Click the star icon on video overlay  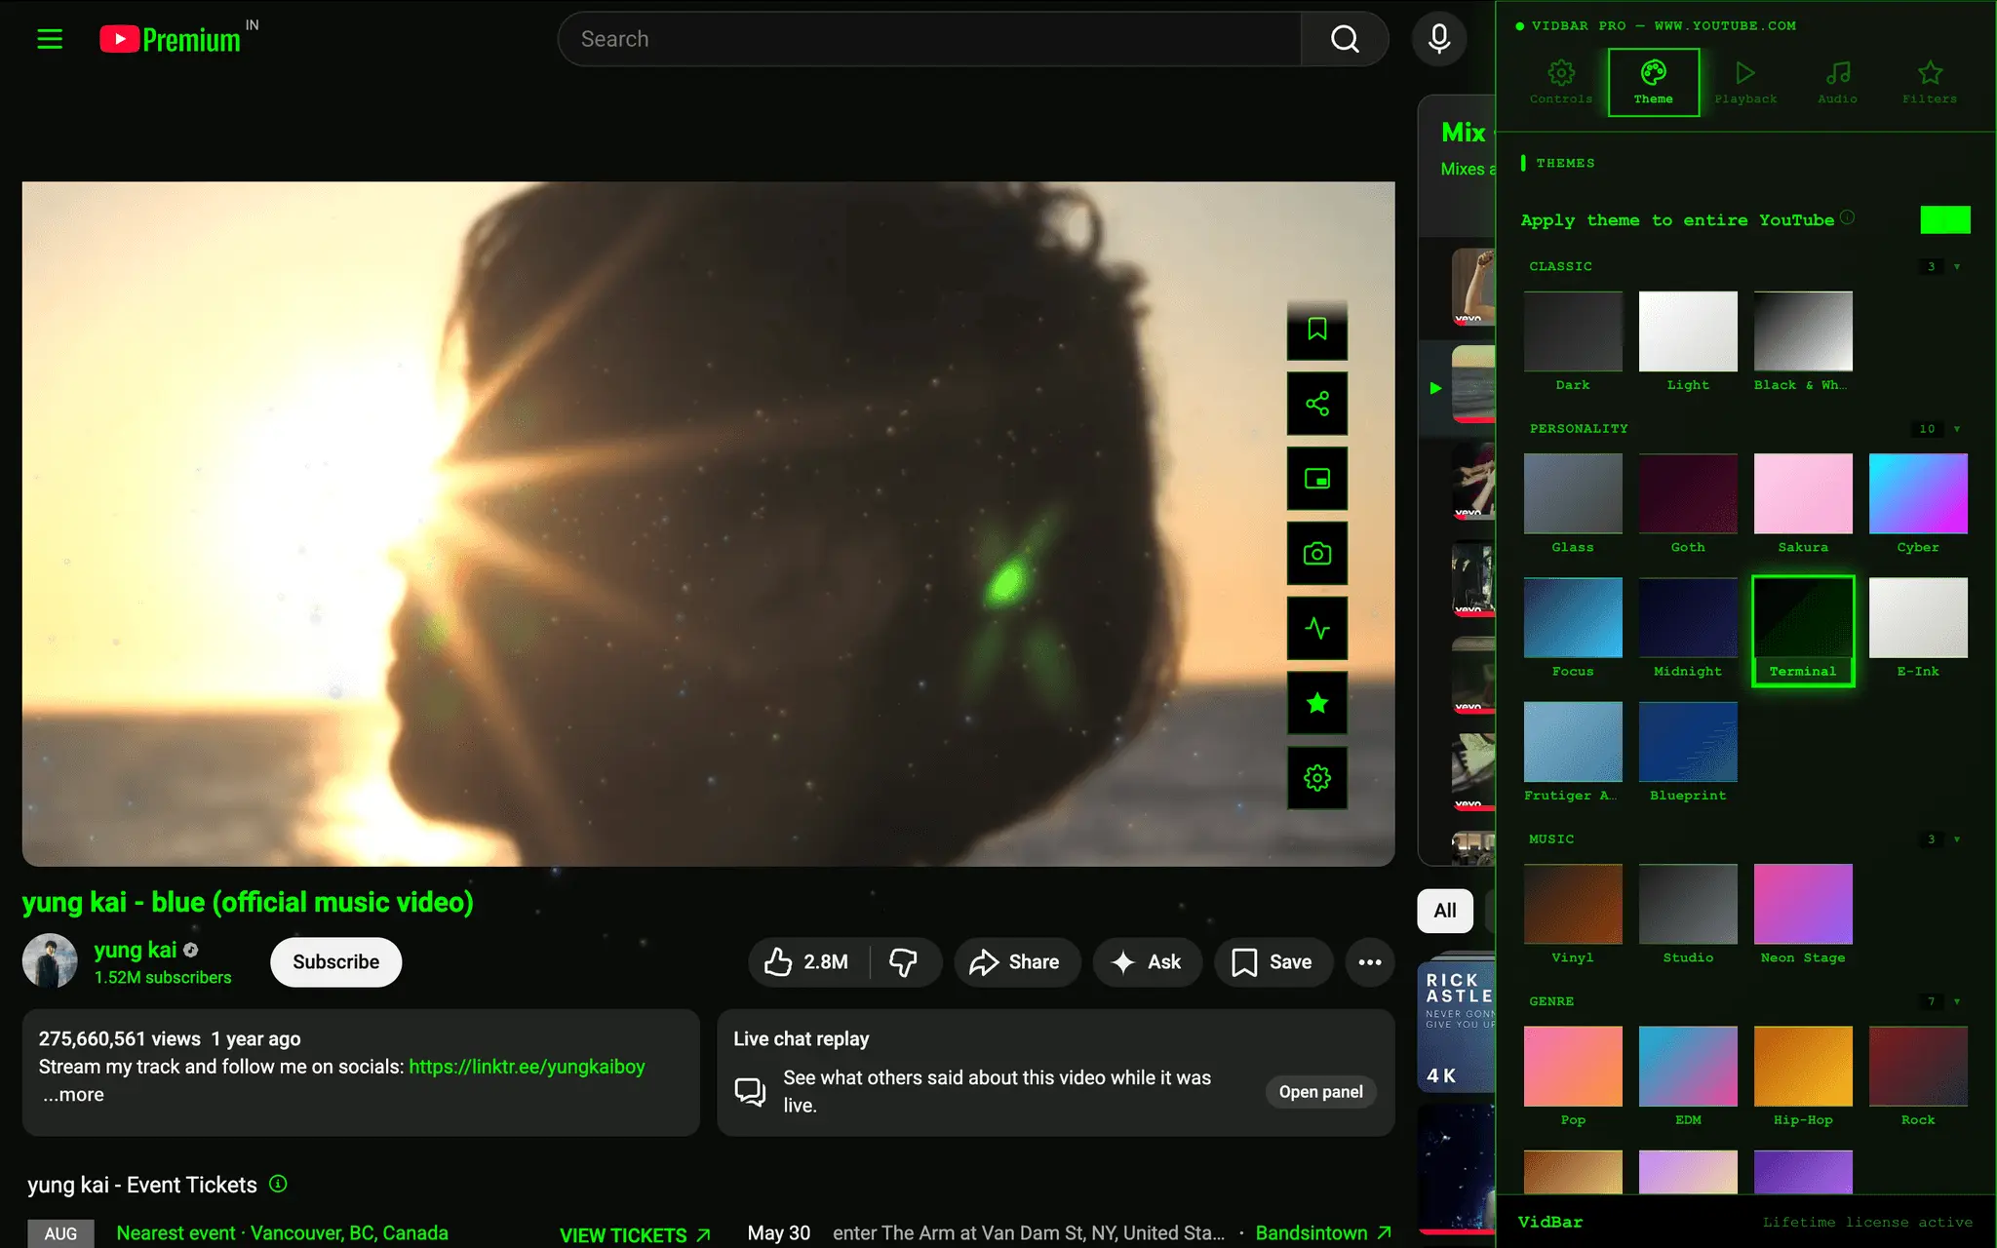[x=1317, y=703]
